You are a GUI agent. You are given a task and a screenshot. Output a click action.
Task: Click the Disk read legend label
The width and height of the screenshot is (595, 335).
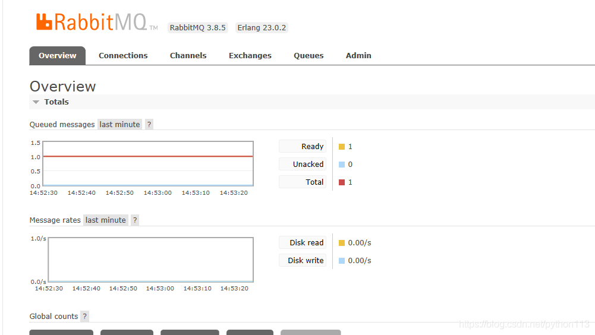click(x=303, y=242)
